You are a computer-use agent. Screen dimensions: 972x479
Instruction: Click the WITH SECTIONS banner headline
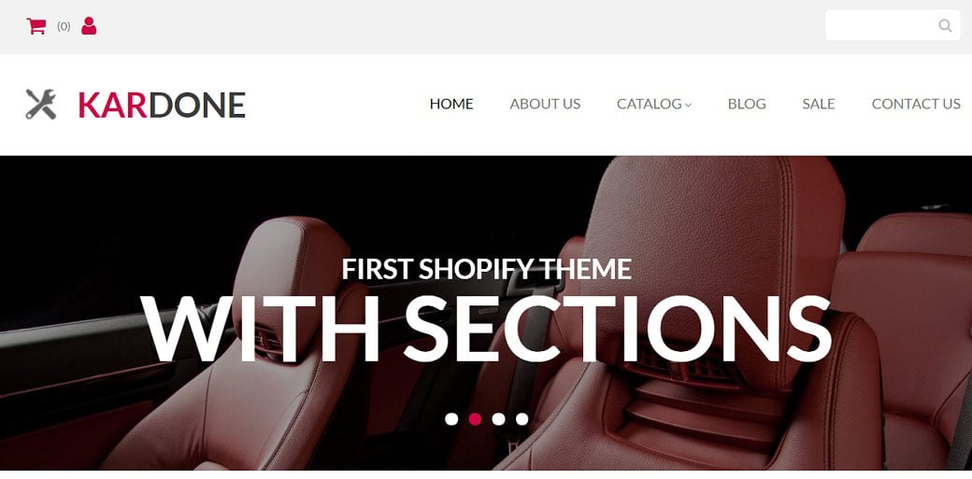coord(486,330)
